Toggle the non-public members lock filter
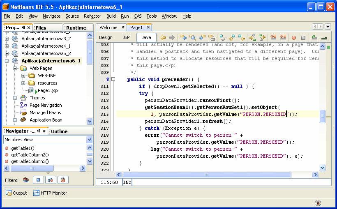The image size is (337, 209). [63, 180]
